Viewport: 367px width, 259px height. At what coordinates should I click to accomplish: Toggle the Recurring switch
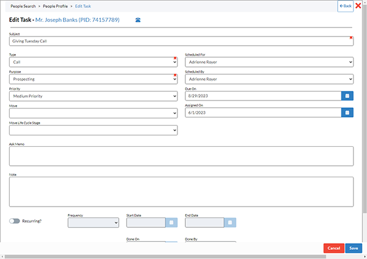coord(15,221)
